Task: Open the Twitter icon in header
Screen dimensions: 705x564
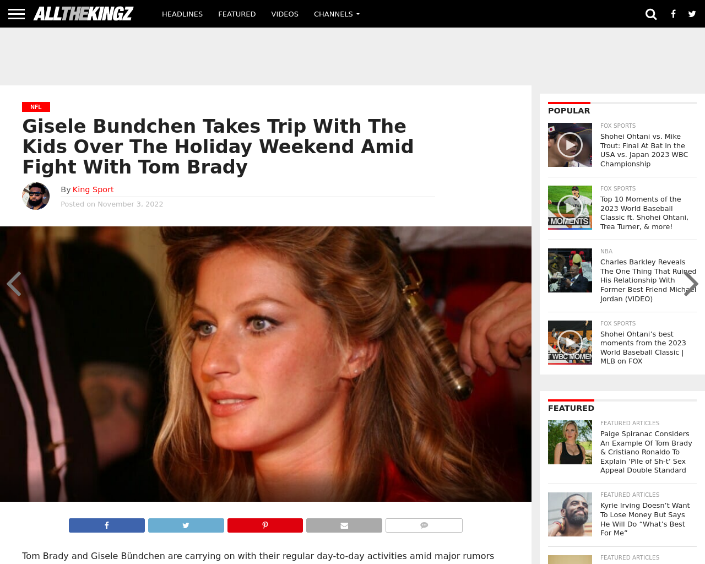Action: tap(692, 14)
